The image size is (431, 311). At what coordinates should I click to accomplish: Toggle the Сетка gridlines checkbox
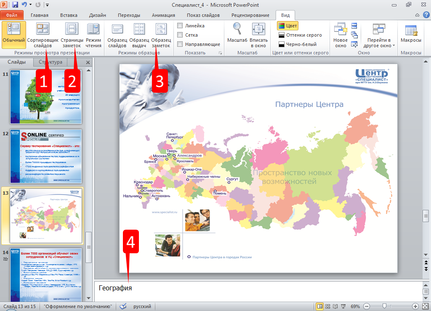(180, 35)
